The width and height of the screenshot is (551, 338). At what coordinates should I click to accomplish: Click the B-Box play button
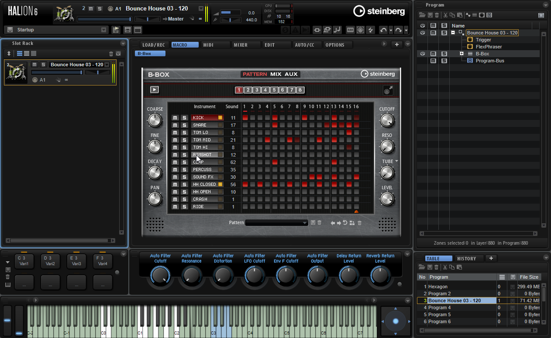(155, 90)
